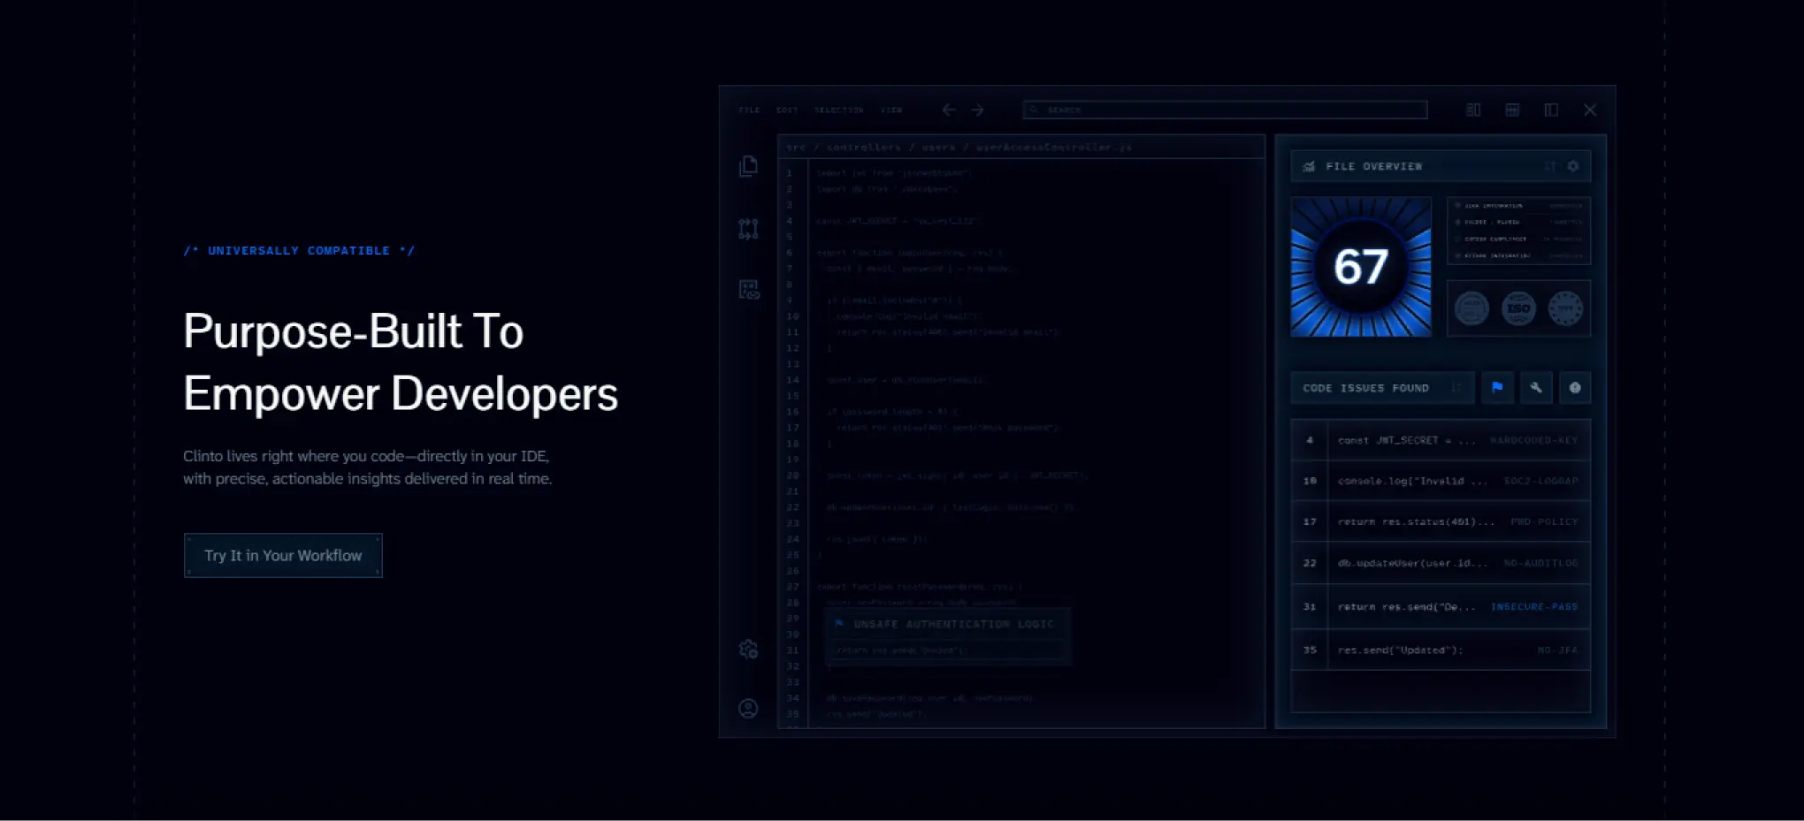Toggle the alert circle filter
The image size is (1804, 821).
click(1575, 387)
